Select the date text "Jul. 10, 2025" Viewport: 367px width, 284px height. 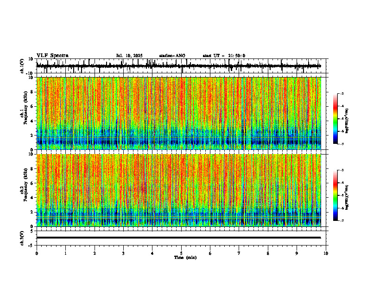pos(129,56)
